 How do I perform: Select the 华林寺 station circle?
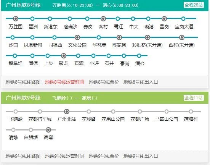(99, 37)
